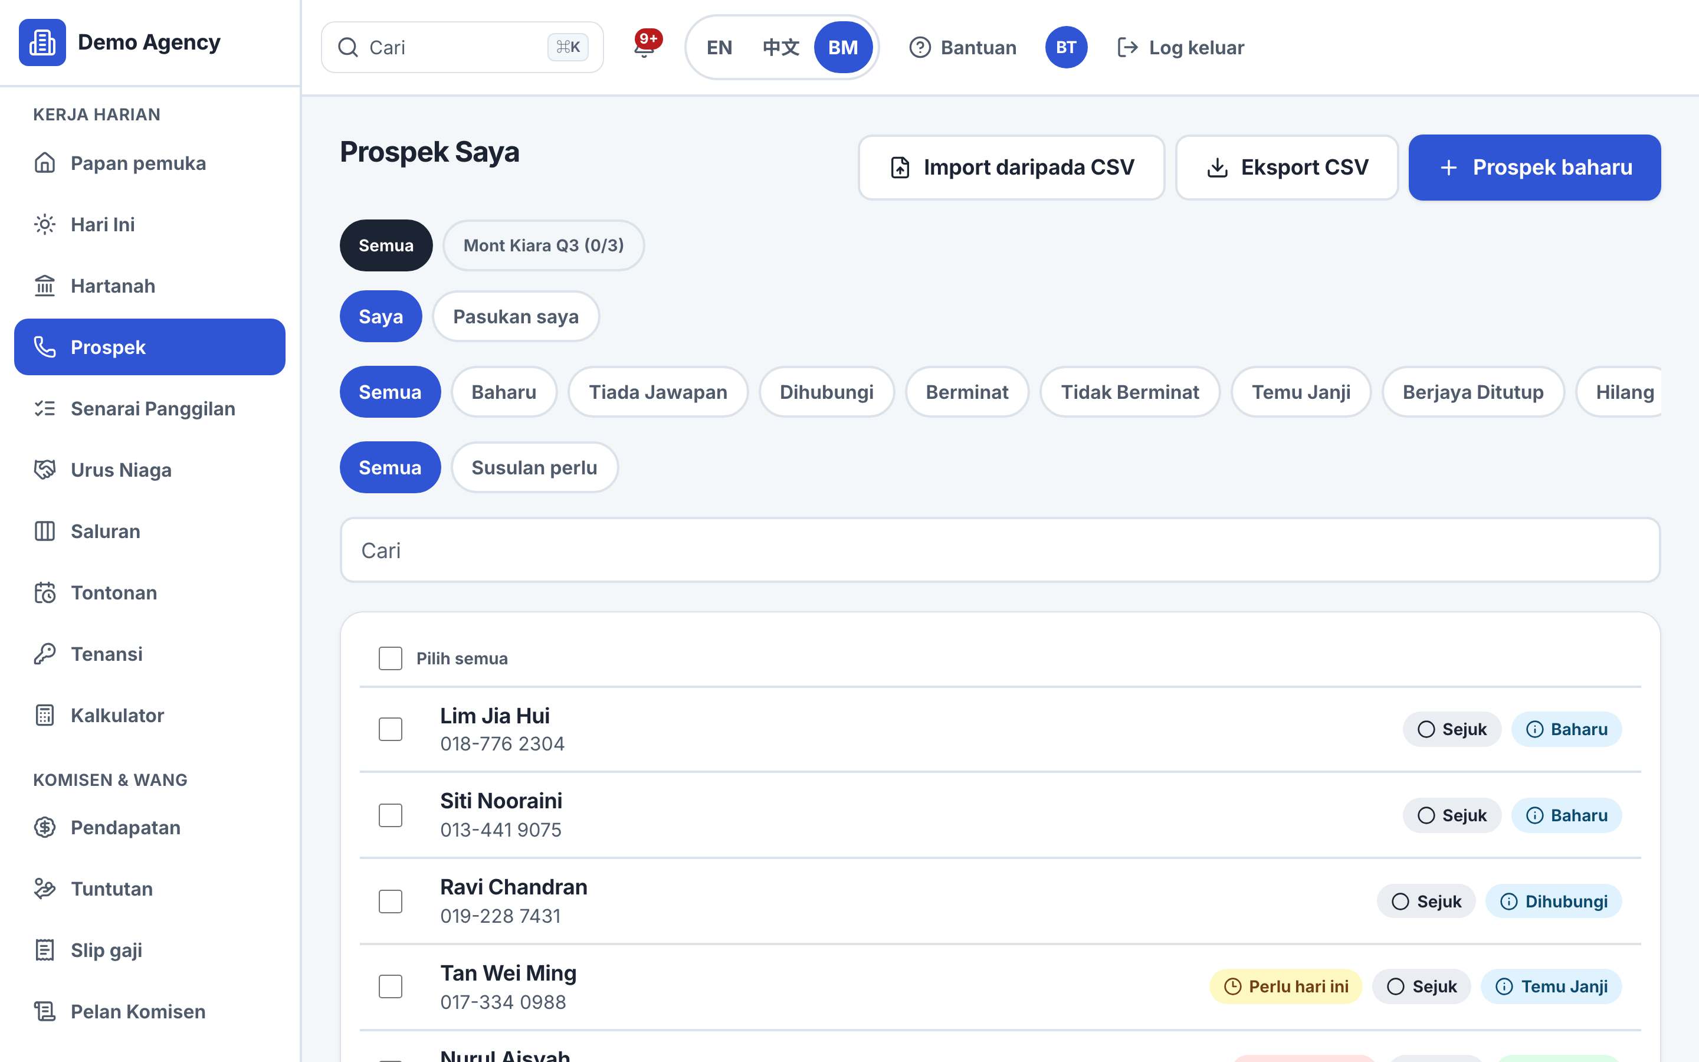1699x1062 pixels.
Task: Select the Lim Jia Hui checkbox
Action: point(391,729)
